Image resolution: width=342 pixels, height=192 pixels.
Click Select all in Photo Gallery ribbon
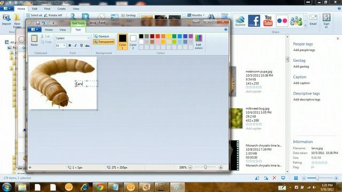(34, 15)
